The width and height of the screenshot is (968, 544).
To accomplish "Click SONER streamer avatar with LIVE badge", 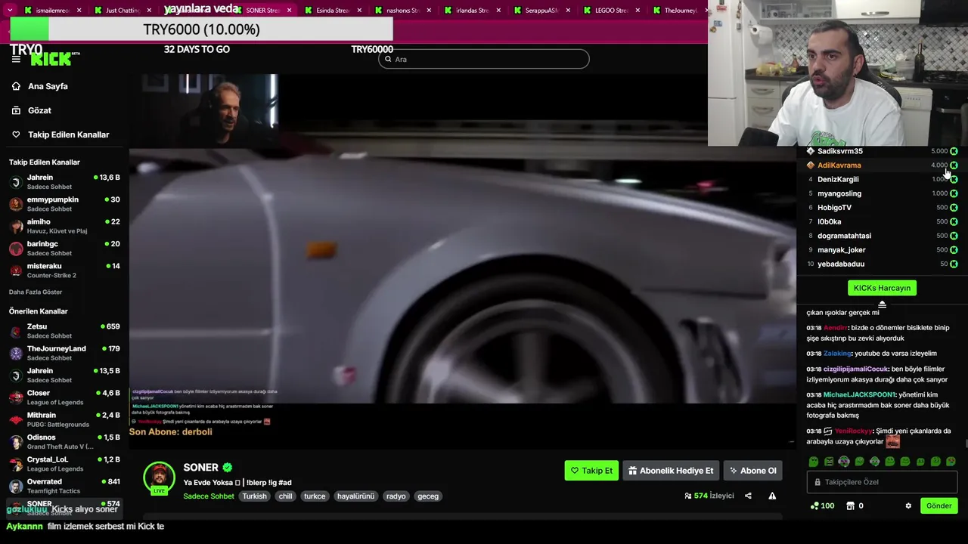I will tap(159, 478).
